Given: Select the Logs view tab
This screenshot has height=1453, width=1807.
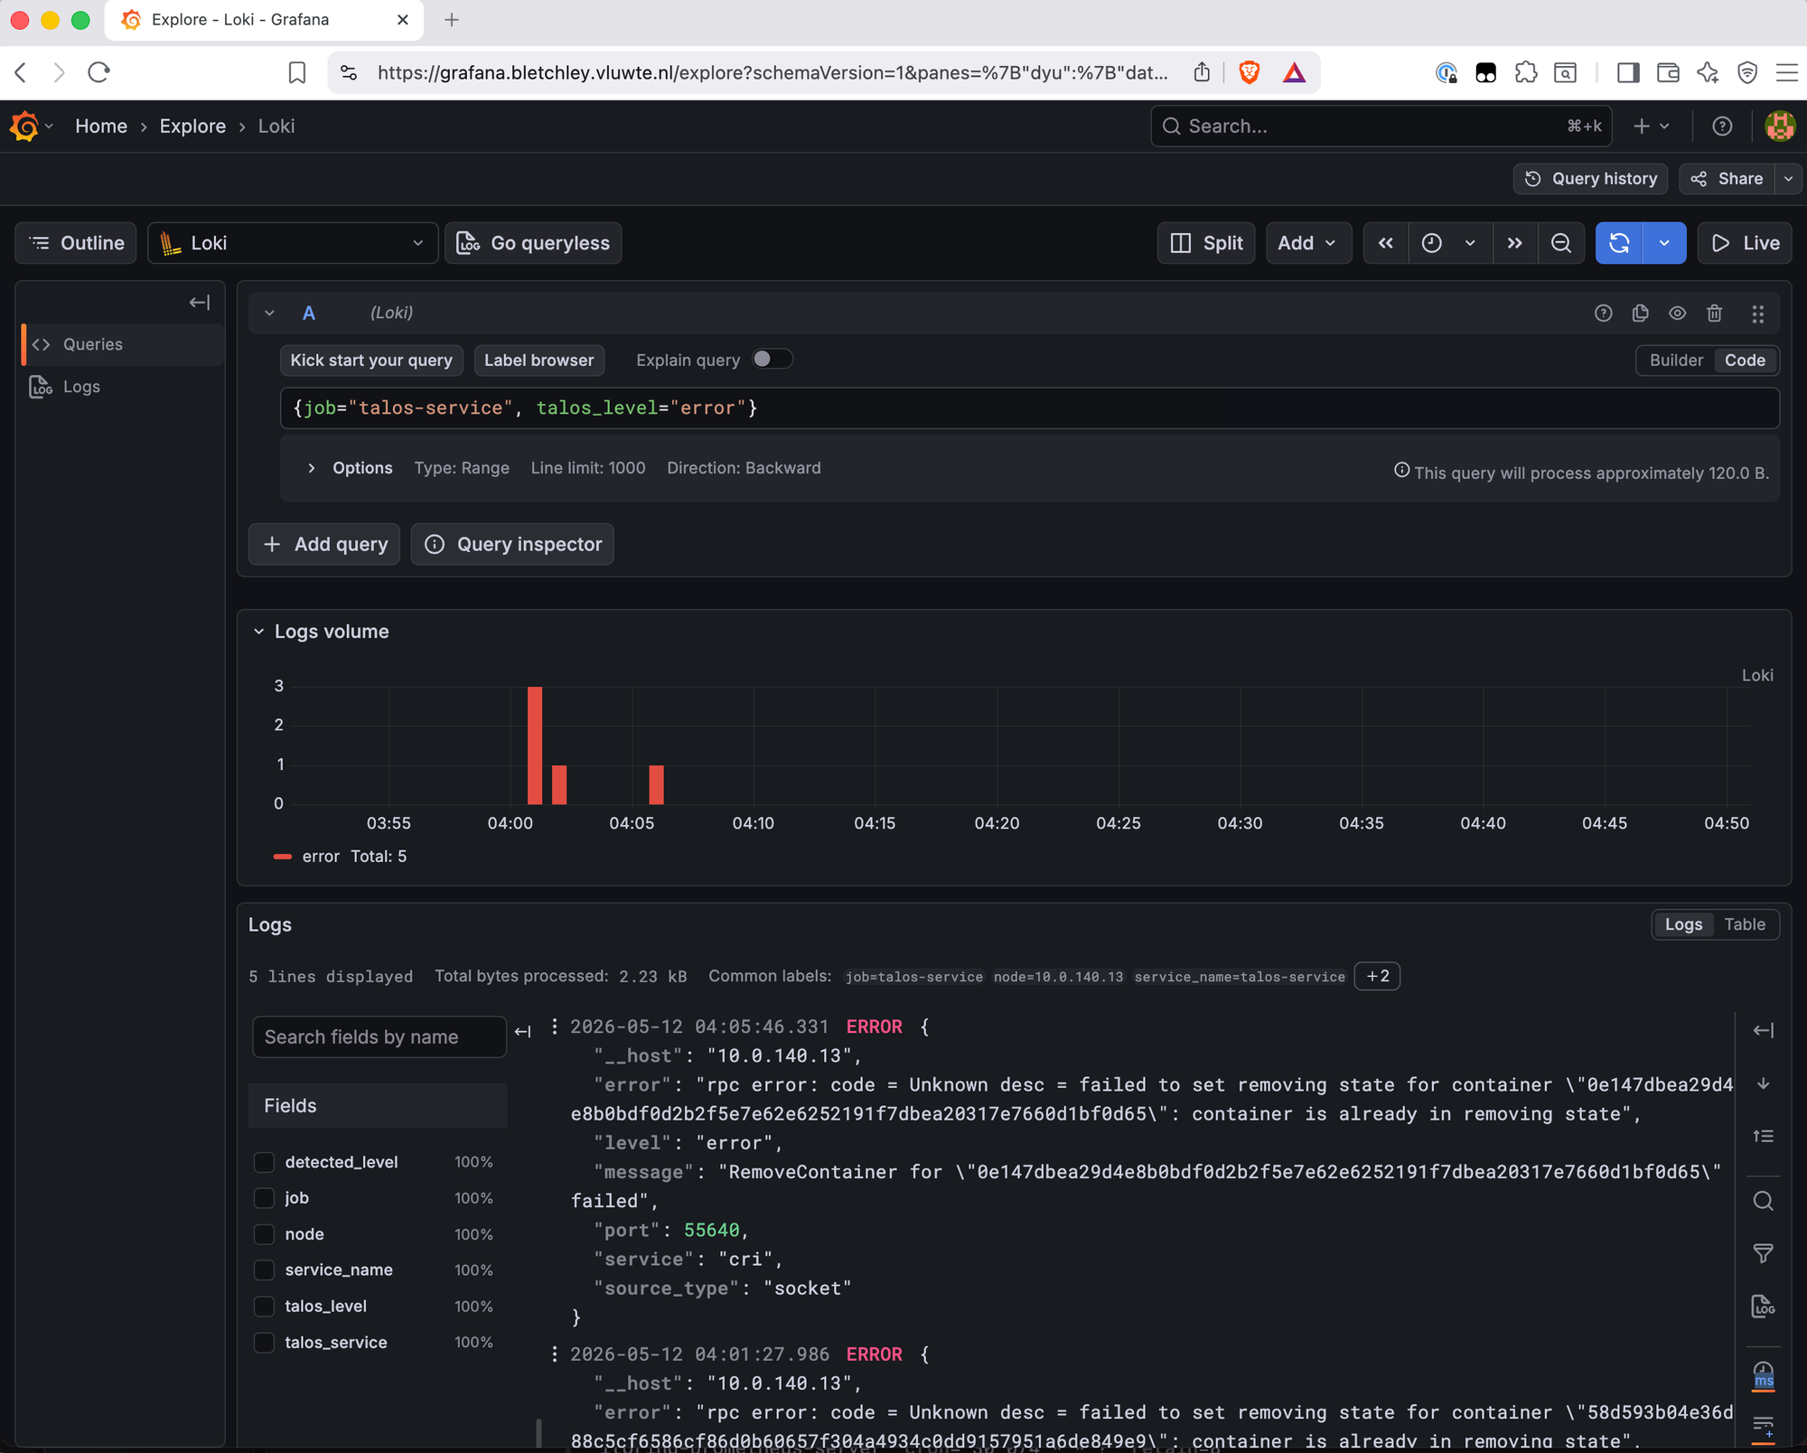Looking at the screenshot, I should click(x=1683, y=924).
